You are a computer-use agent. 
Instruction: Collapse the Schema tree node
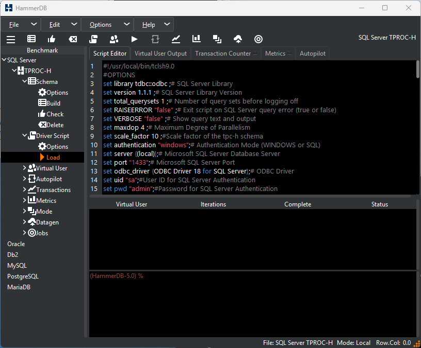24,81
